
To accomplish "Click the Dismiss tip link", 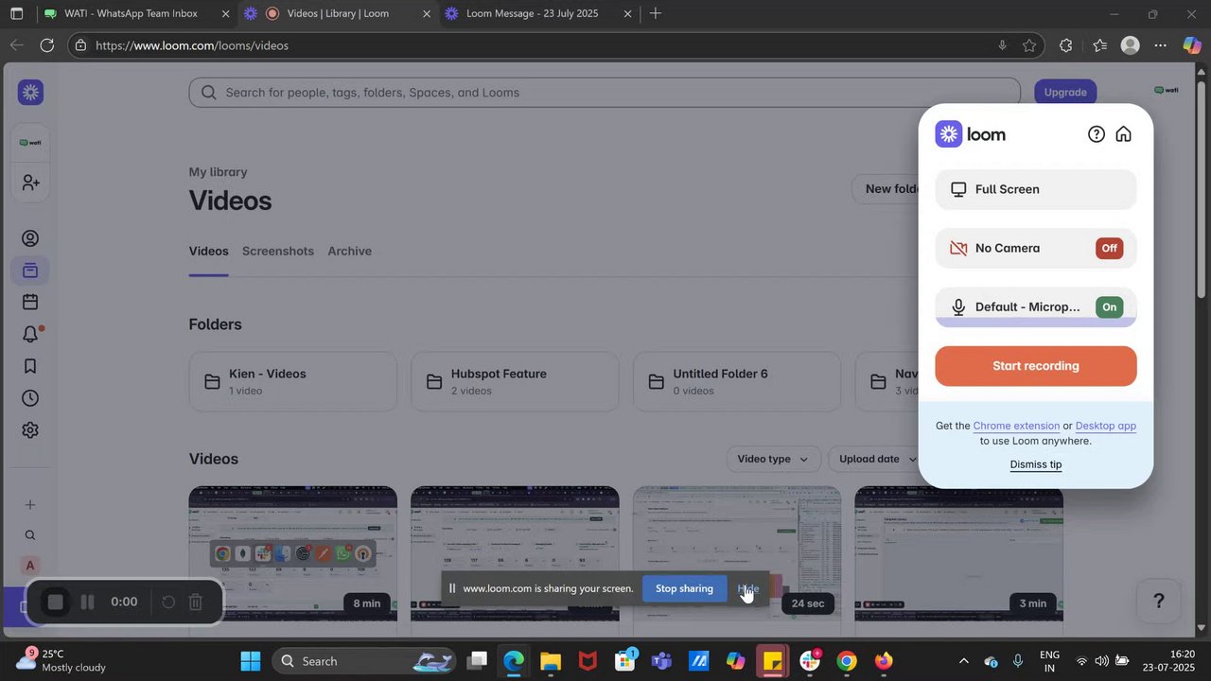I will tap(1036, 464).
